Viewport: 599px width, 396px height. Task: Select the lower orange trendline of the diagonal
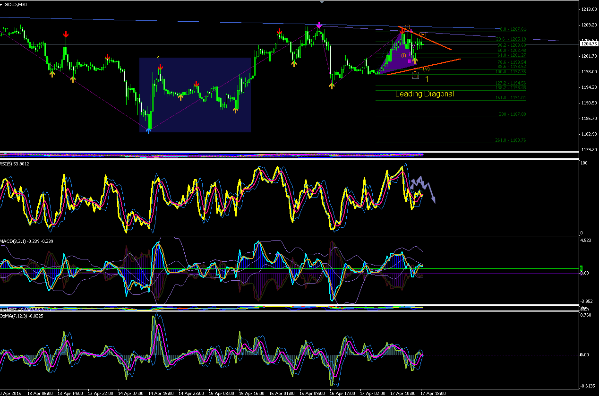point(424,67)
